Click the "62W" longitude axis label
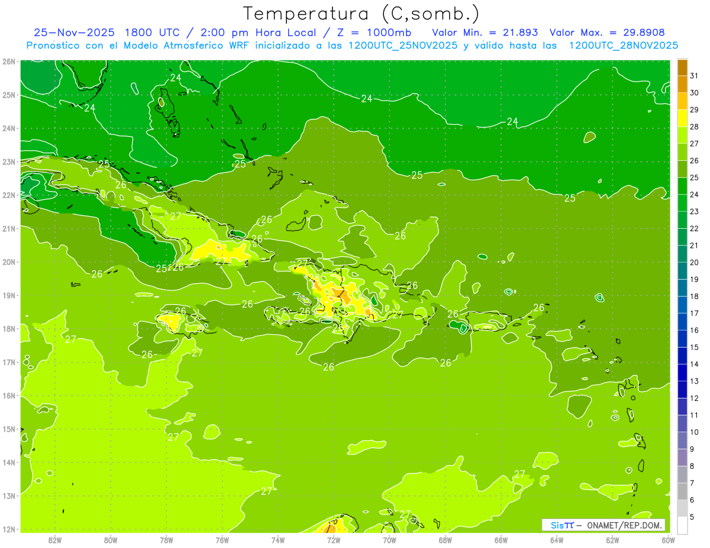 pyautogui.click(x=612, y=539)
